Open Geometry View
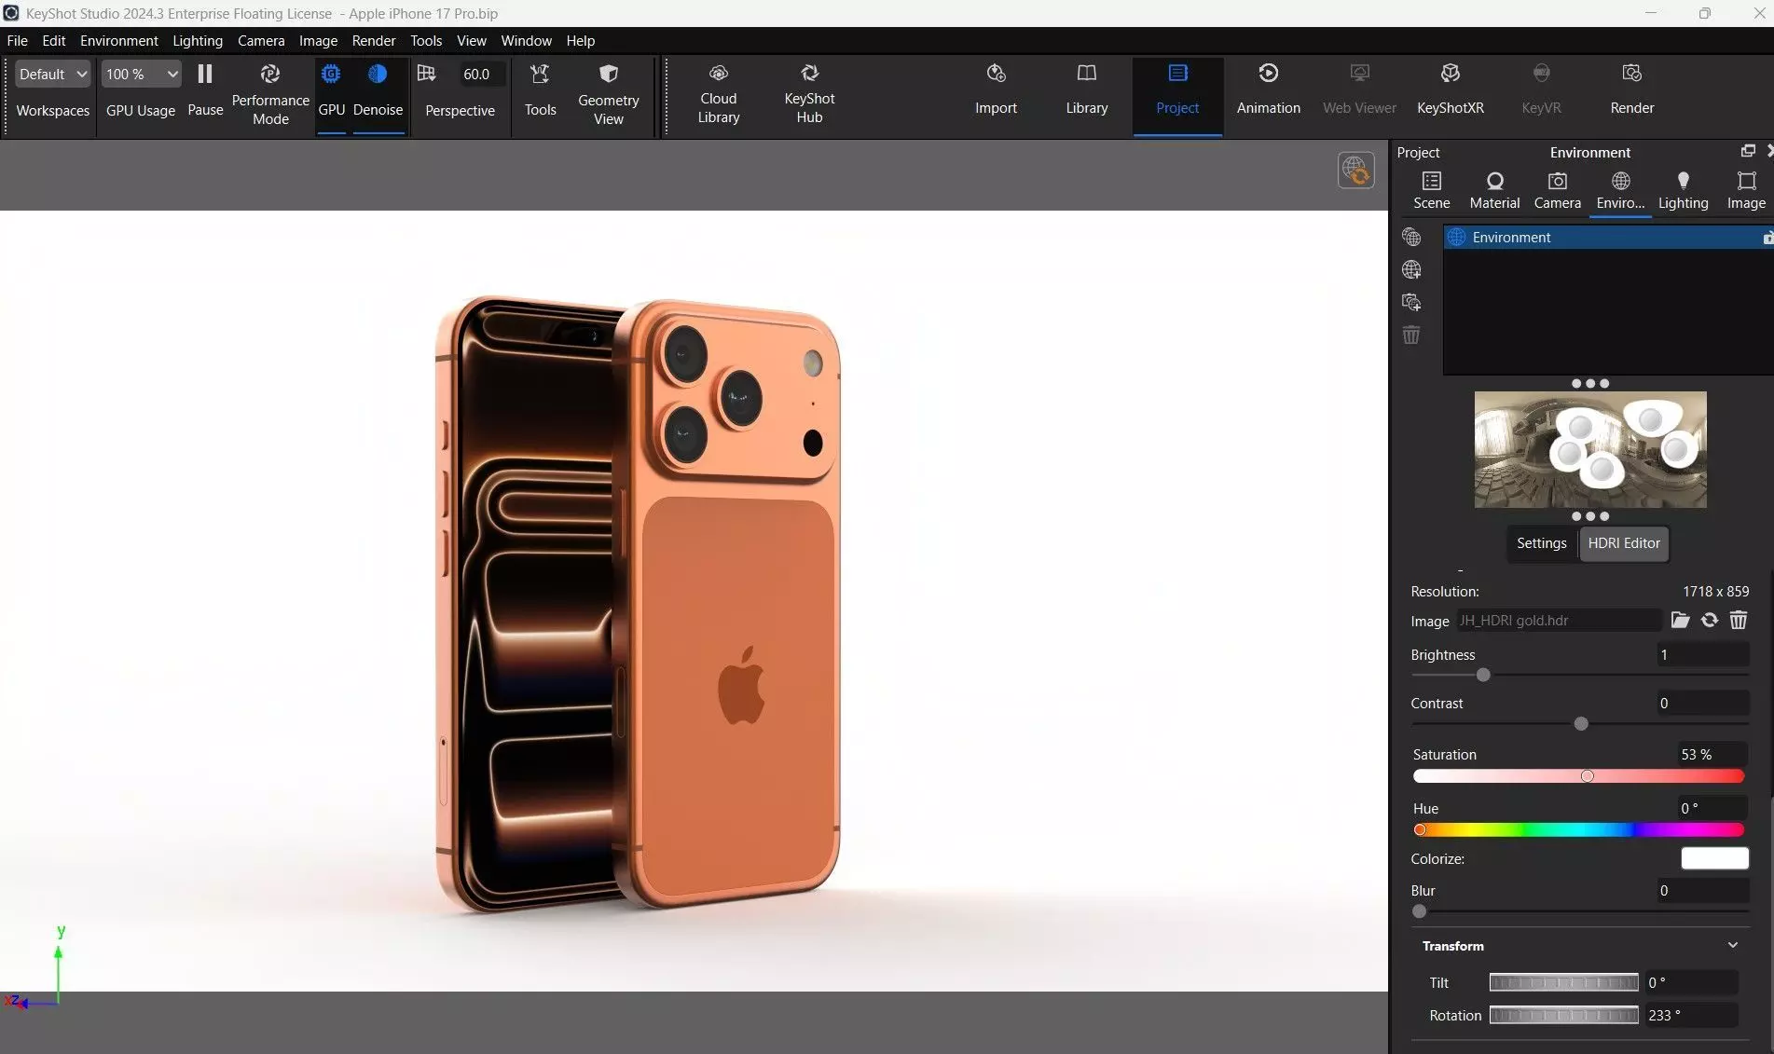Viewport: 1774px width, 1054px height. [608, 95]
